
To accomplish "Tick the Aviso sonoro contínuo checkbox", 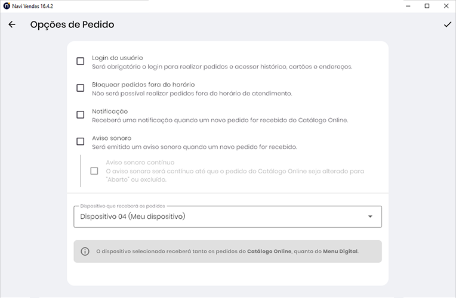I will pos(94,171).
